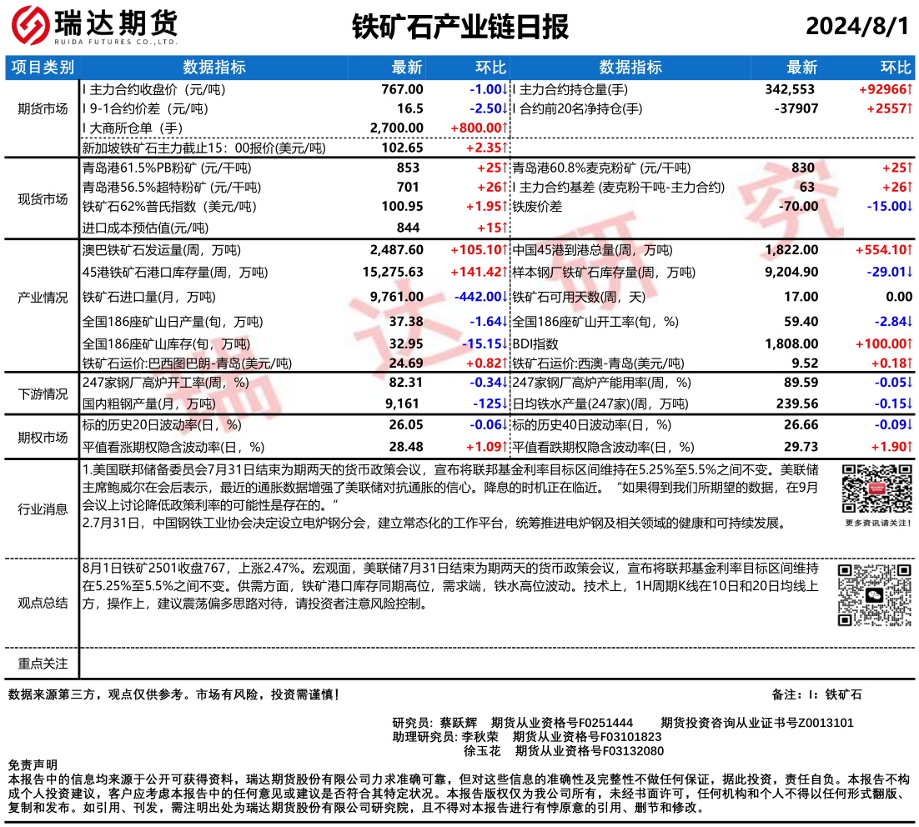Viewport: 919px width, 827px height.
Task: Click the 项目类别 column header
Action: click(x=43, y=68)
